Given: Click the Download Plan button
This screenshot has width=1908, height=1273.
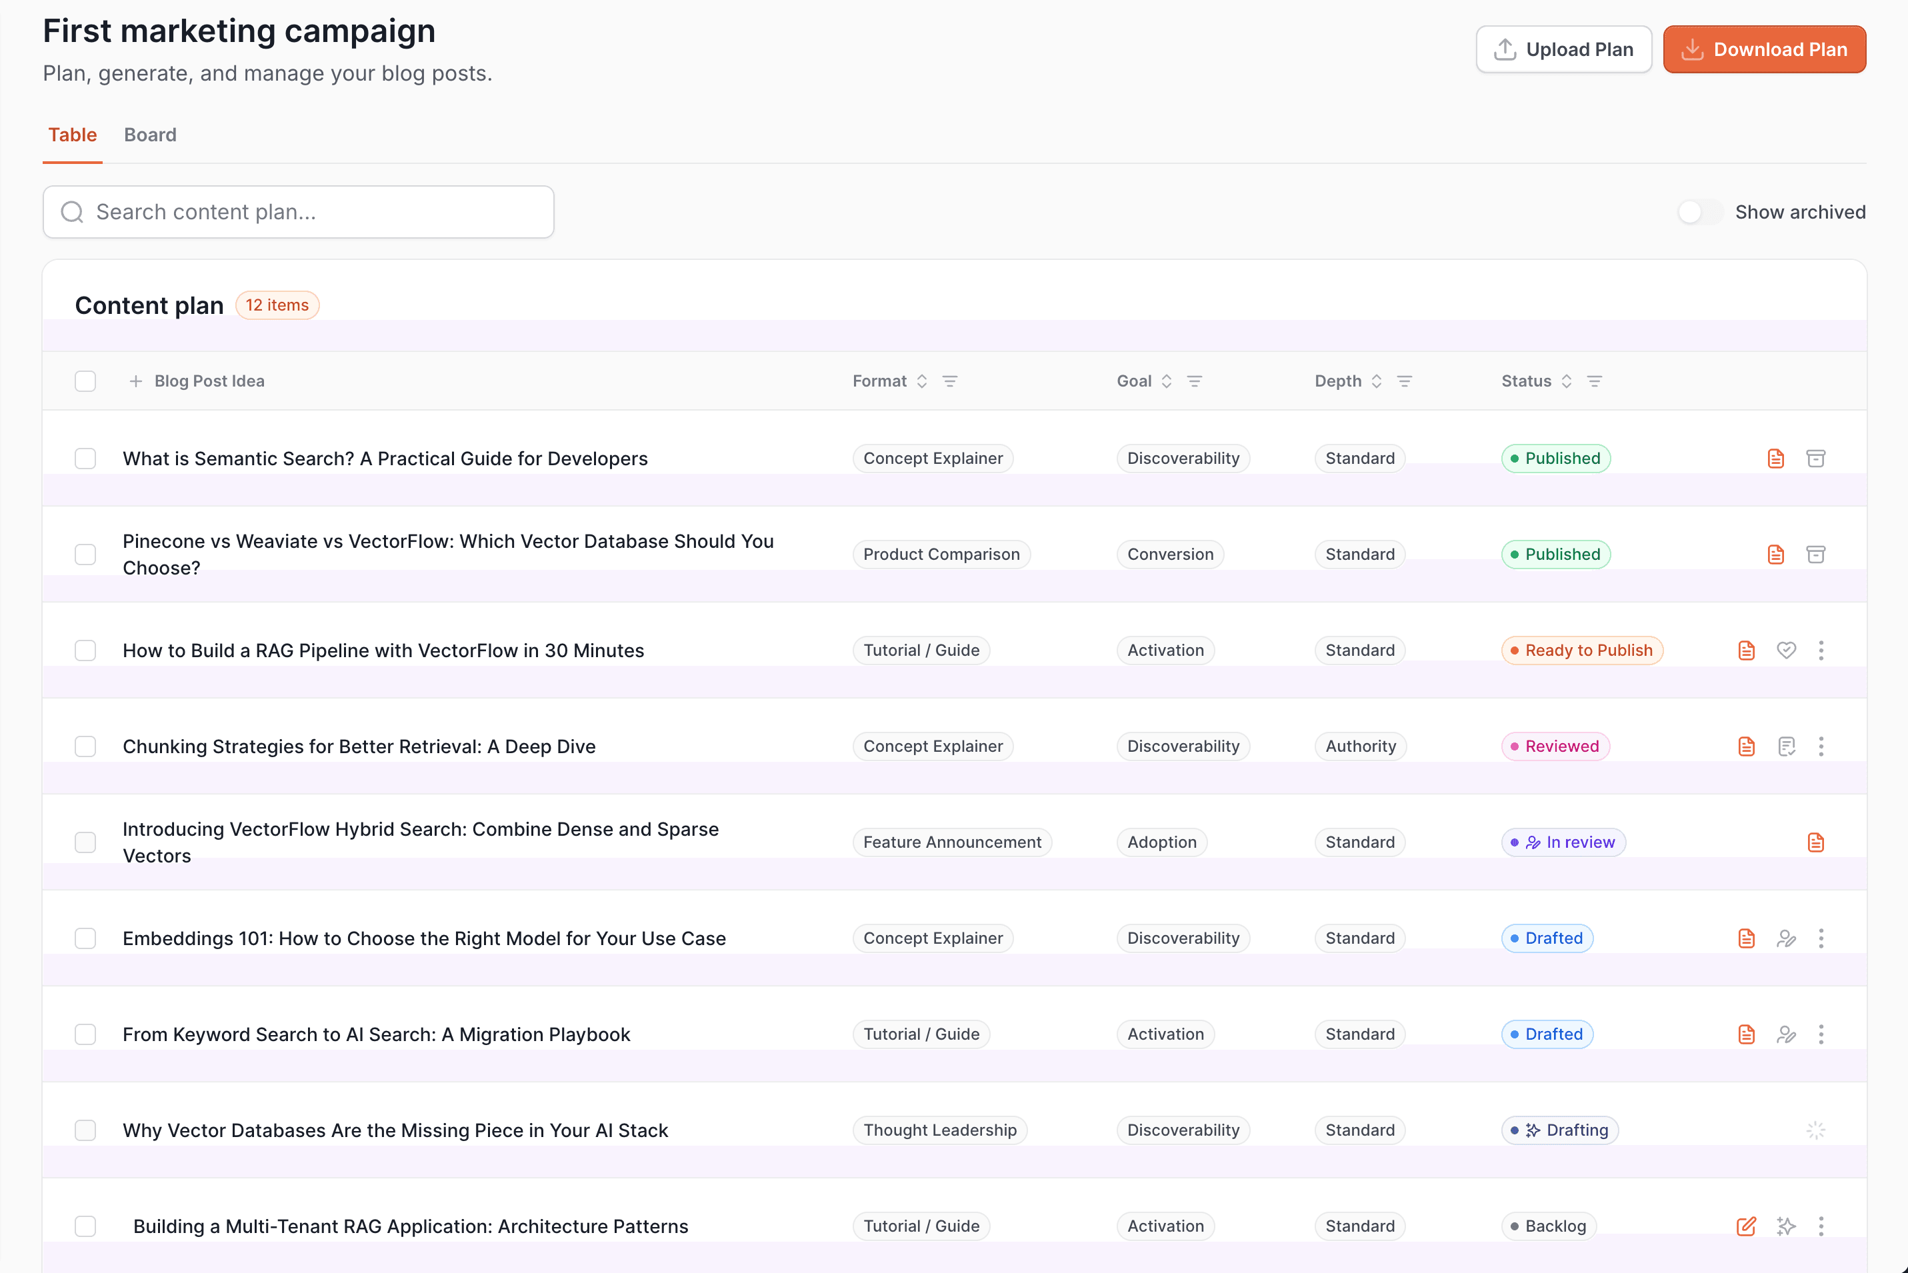Looking at the screenshot, I should [x=1763, y=49].
